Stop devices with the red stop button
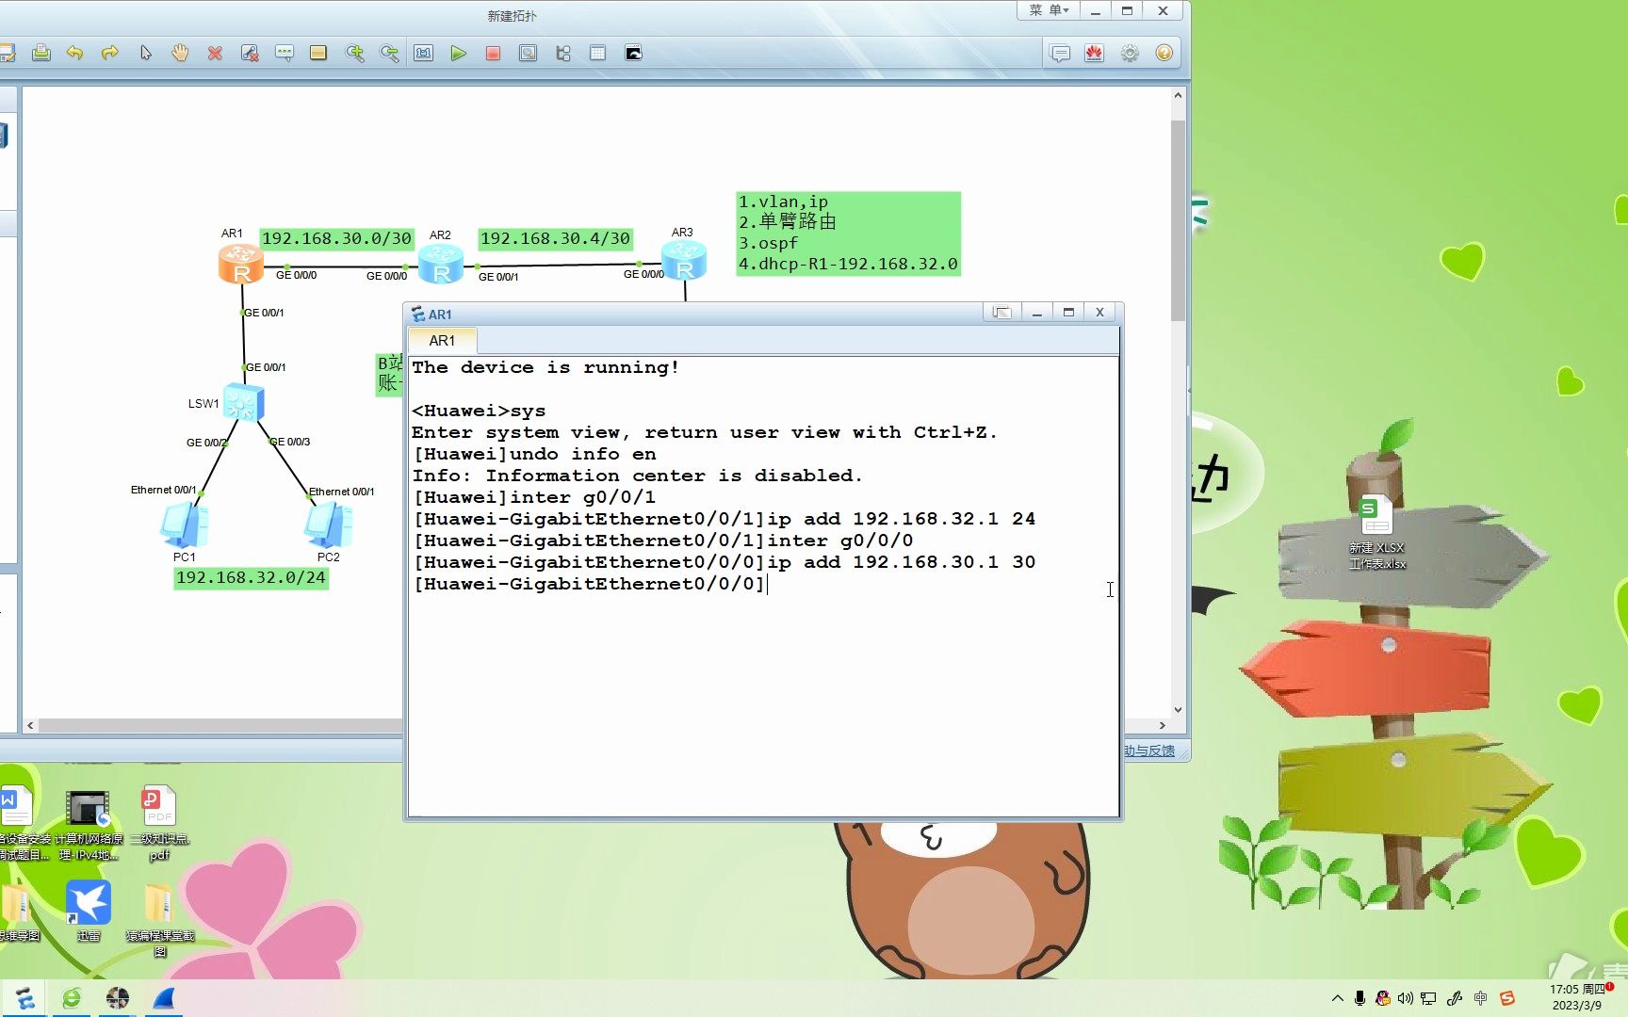This screenshot has height=1017, width=1628. 493,53
